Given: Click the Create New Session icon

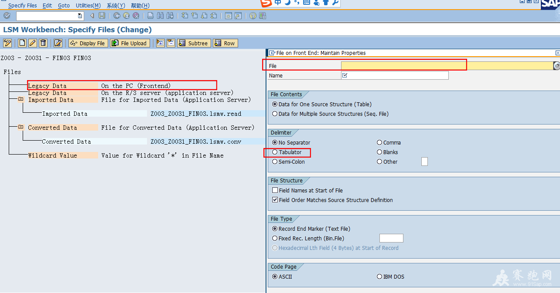Looking at the screenshot, I should pos(228,16).
